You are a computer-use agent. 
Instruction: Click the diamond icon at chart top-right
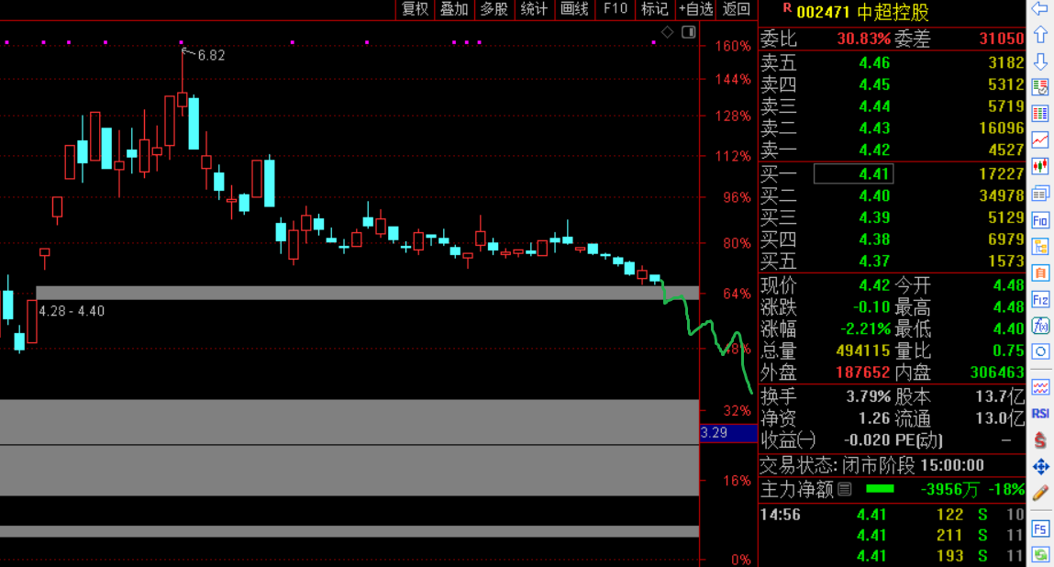[x=668, y=31]
